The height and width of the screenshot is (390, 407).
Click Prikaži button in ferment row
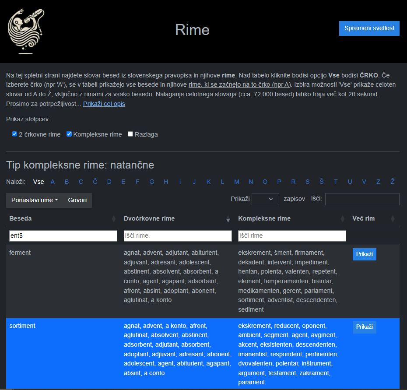[x=364, y=254]
